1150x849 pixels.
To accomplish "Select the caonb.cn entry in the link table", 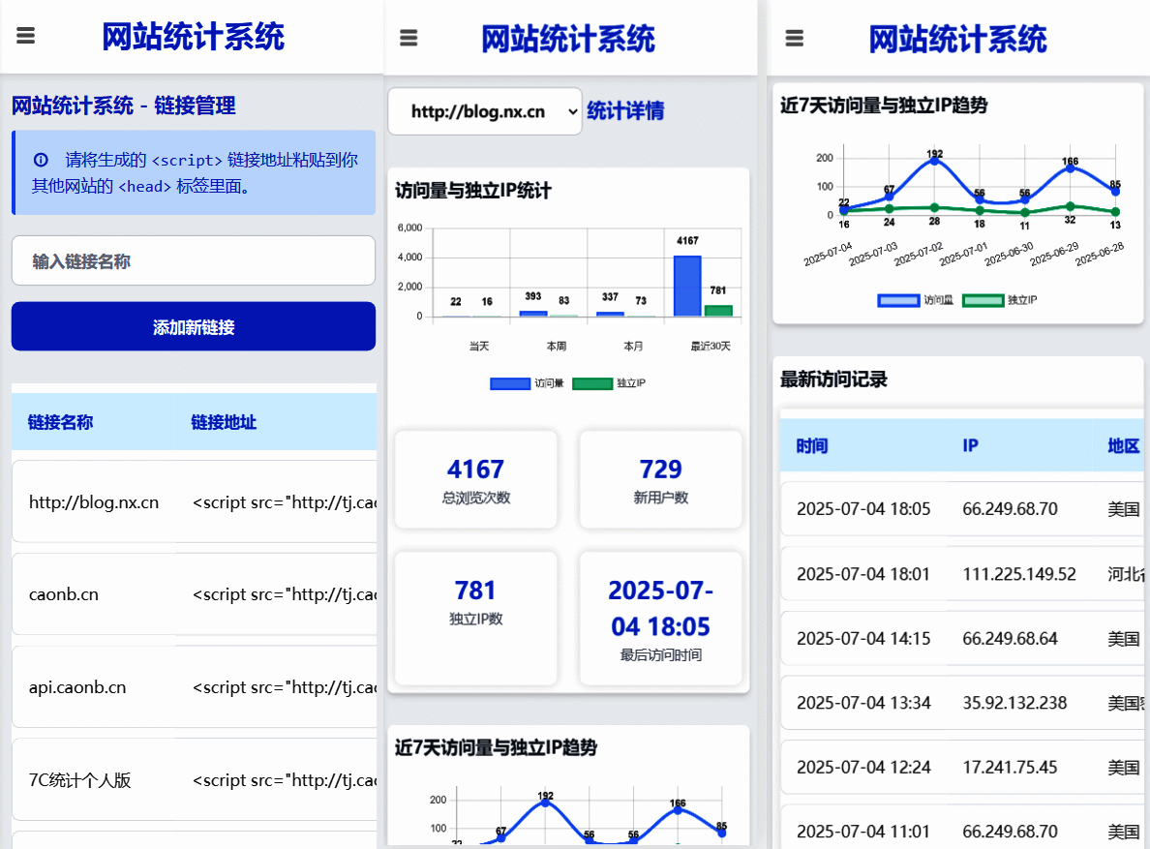I will pos(62,594).
